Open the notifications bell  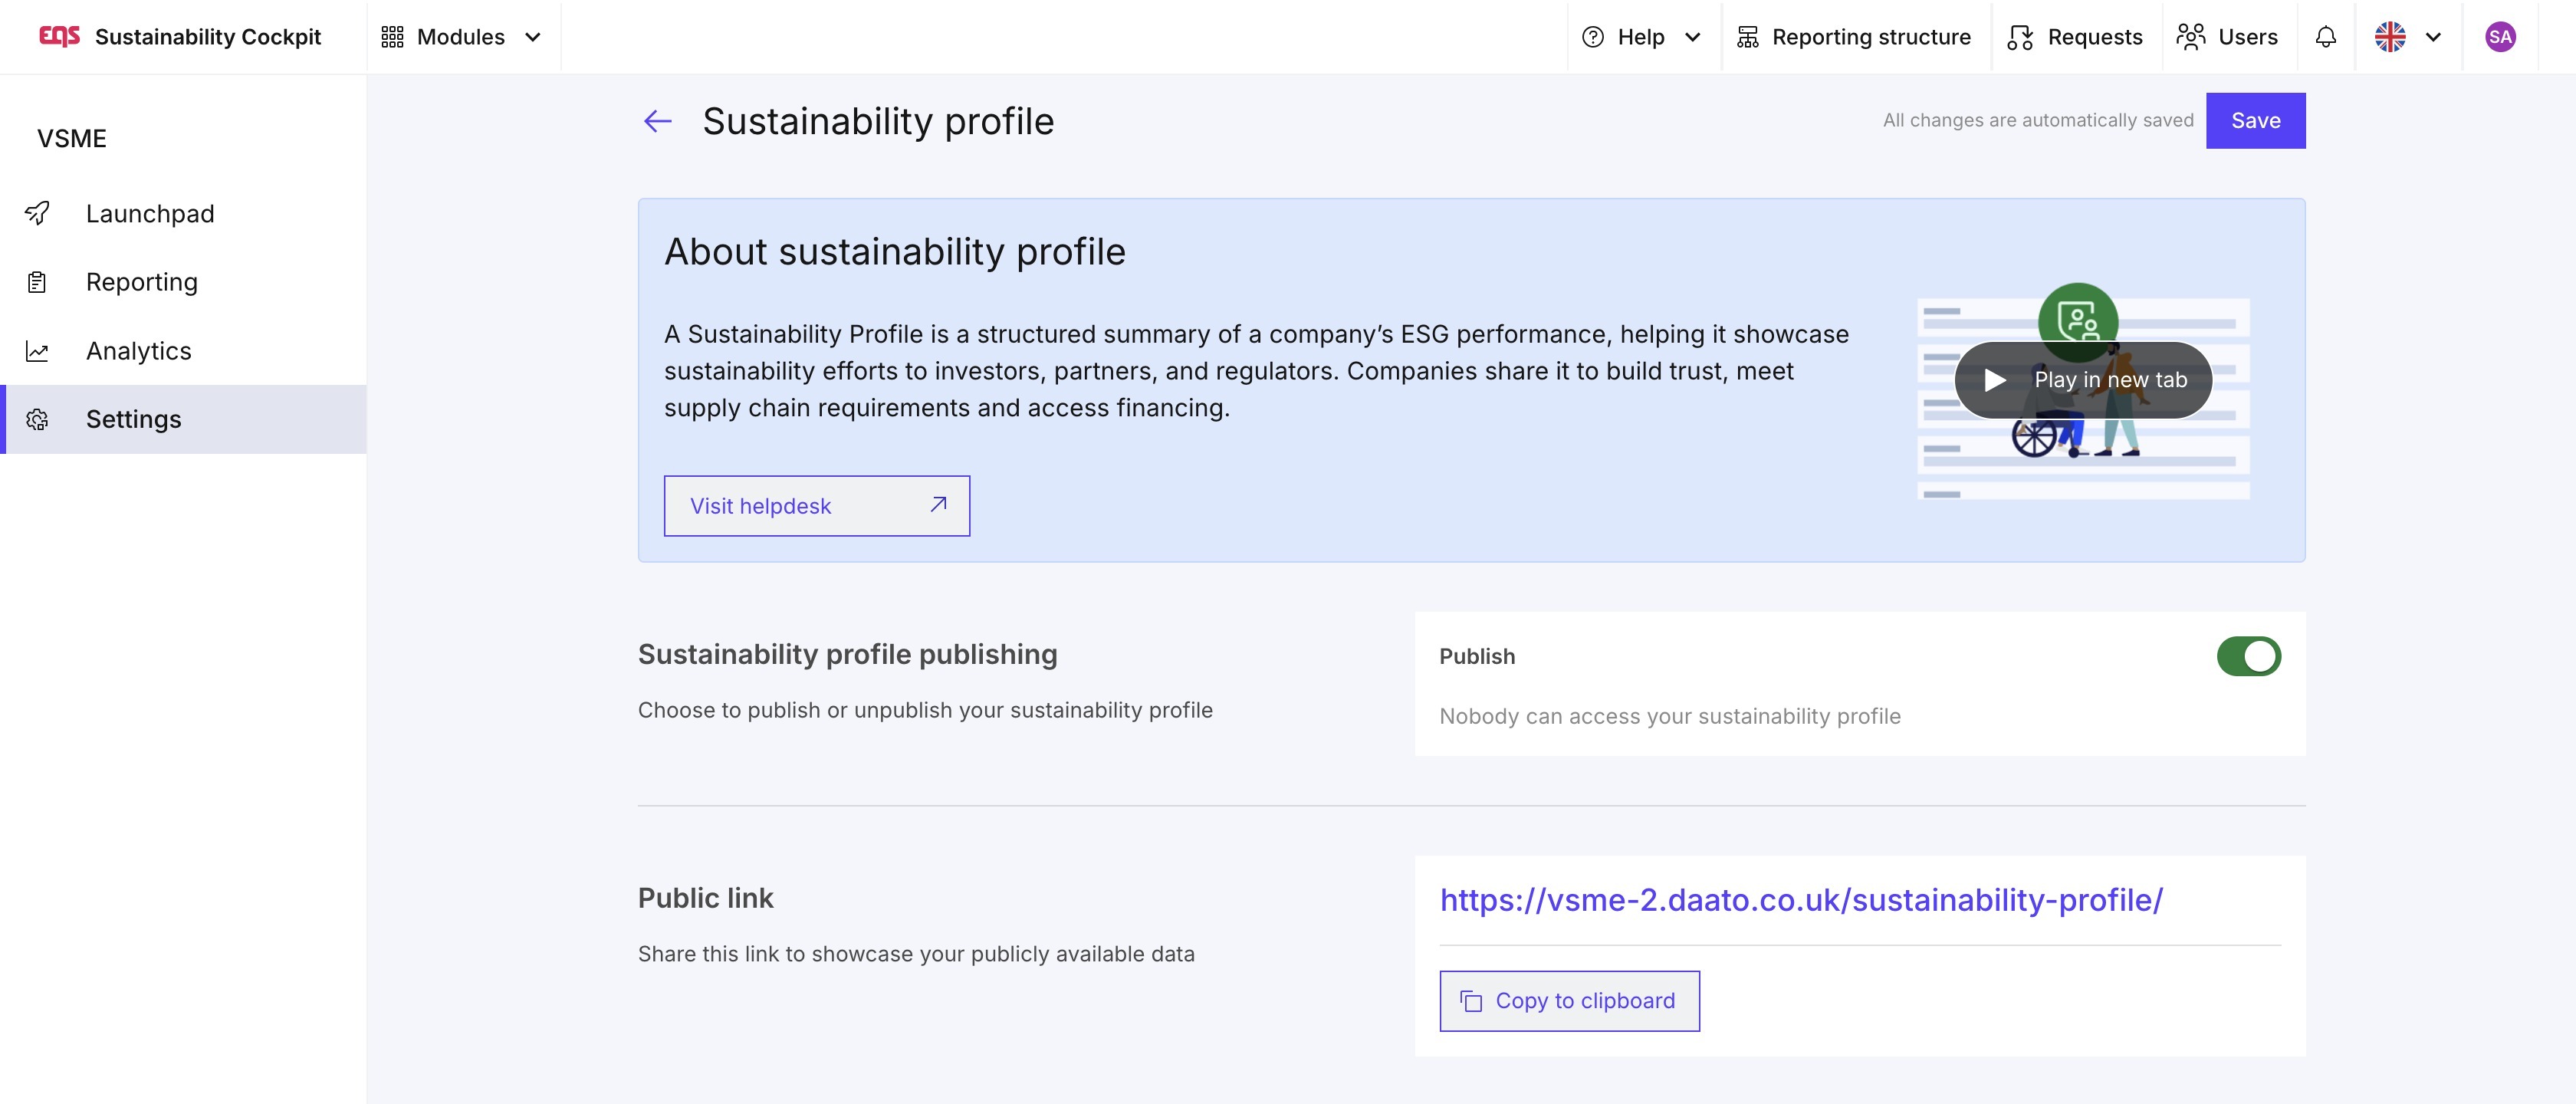pos(2325,37)
